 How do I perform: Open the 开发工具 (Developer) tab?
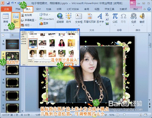point(109,9)
